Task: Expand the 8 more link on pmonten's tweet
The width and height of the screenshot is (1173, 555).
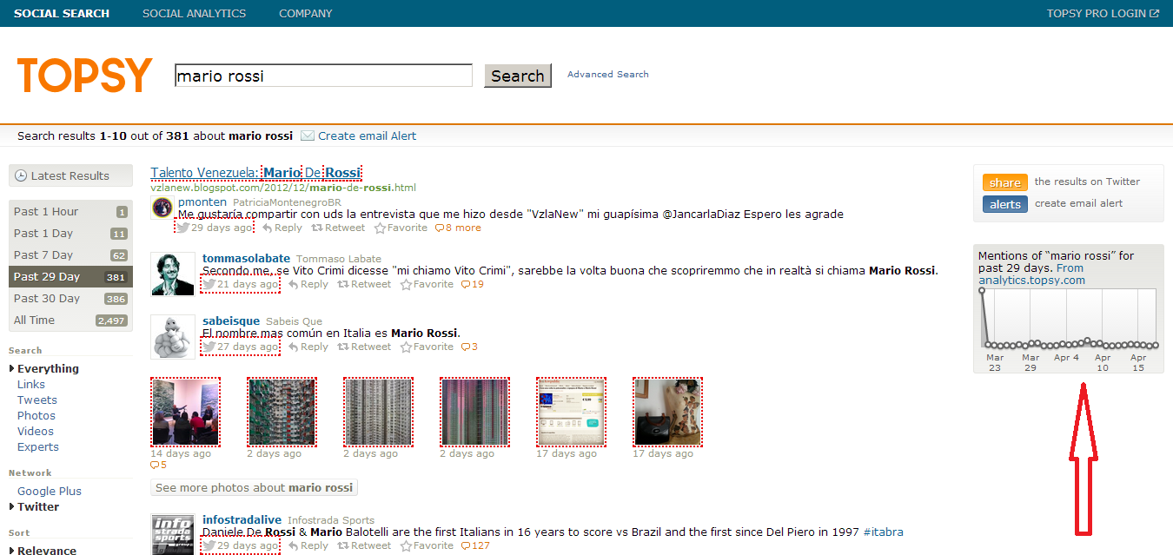Action: [x=458, y=228]
